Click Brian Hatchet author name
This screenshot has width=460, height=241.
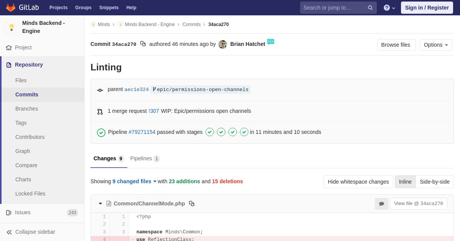(248, 44)
